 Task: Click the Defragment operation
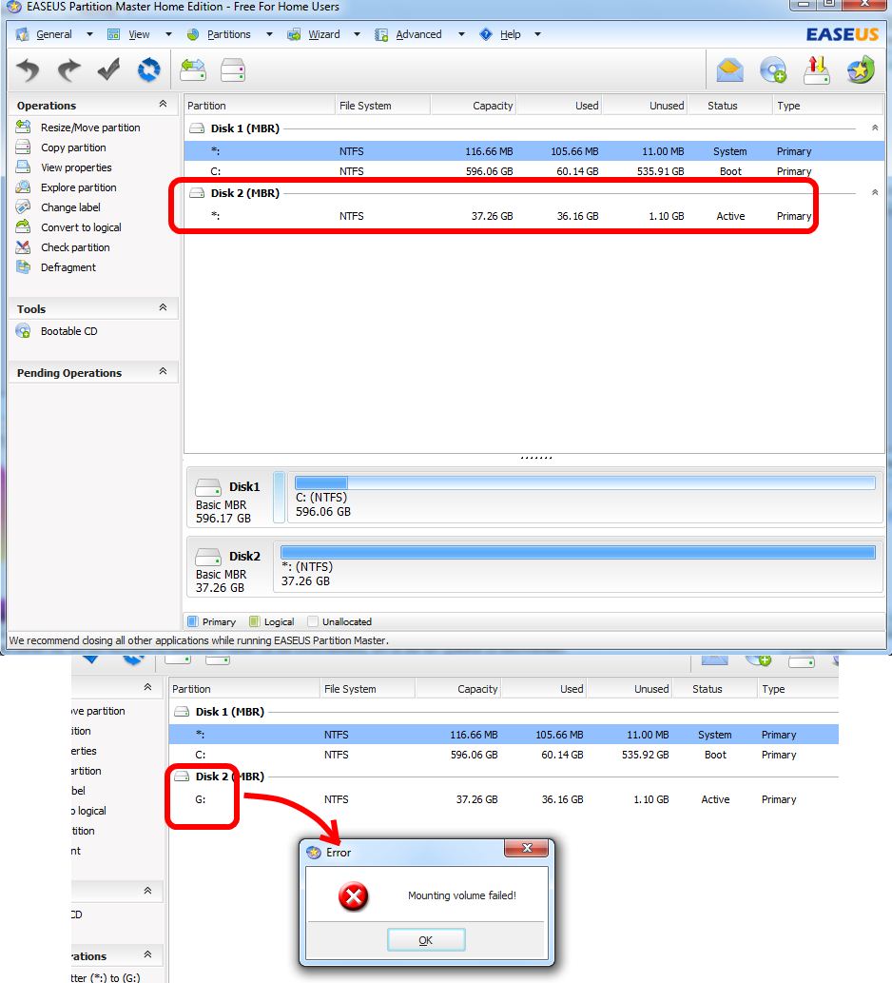coord(68,267)
